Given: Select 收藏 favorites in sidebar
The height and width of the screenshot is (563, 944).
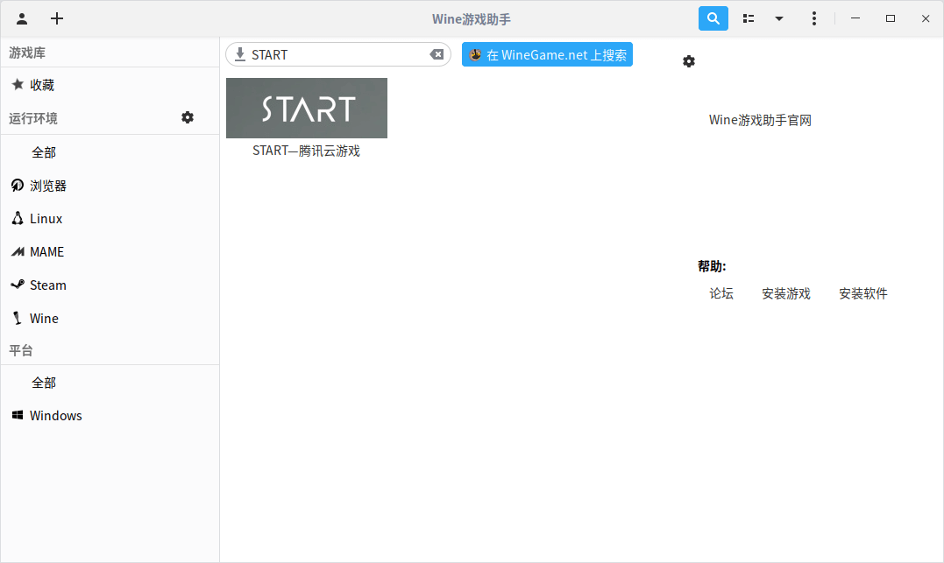Looking at the screenshot, I should pyautogui.click(x=110, y=86).
